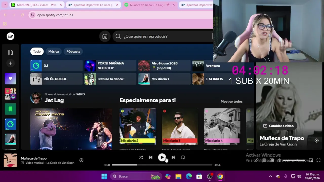
Task: Open the lyrics microphone icon
Action: tap(256, 160)
